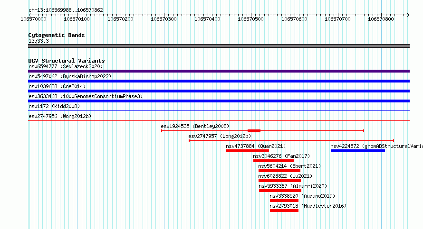Click the purple nsv6594777 variant bar
The image size is (423, 229).
coord(219,71)
